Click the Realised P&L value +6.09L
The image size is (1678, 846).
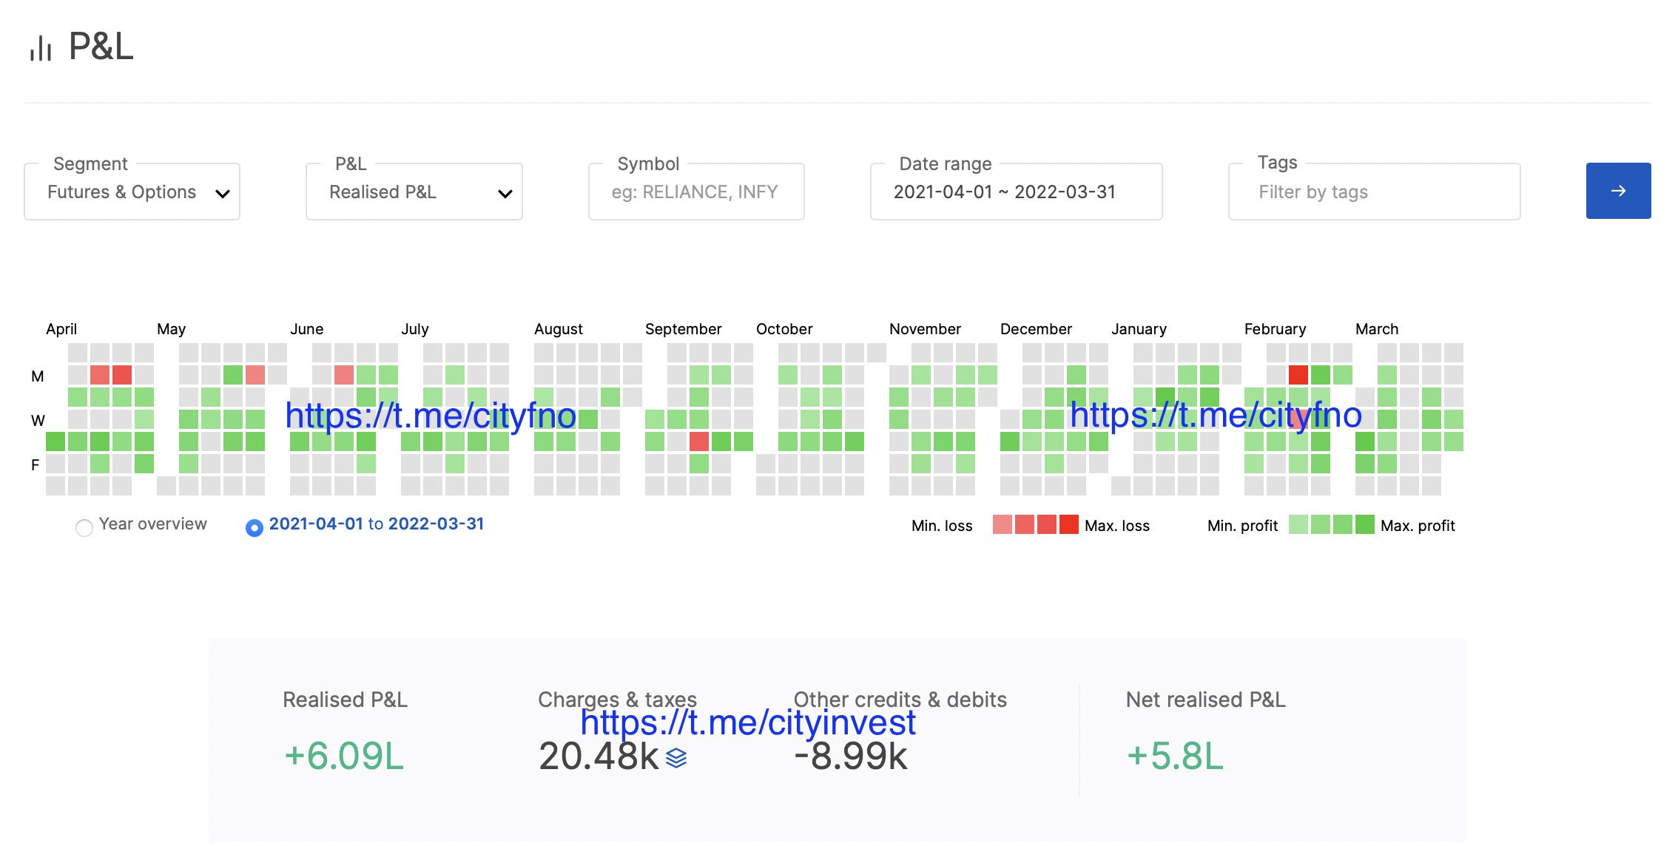tap(344, 757)
